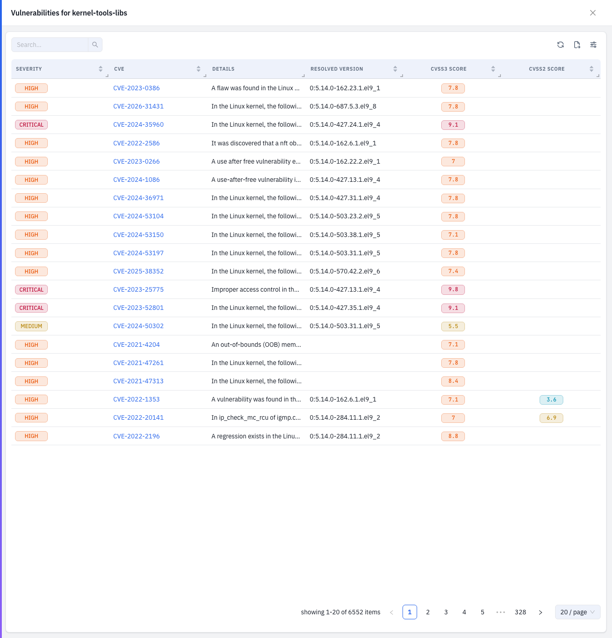Export the table to file
This screenshot has height=638, width=612.
tap(577, 45)
